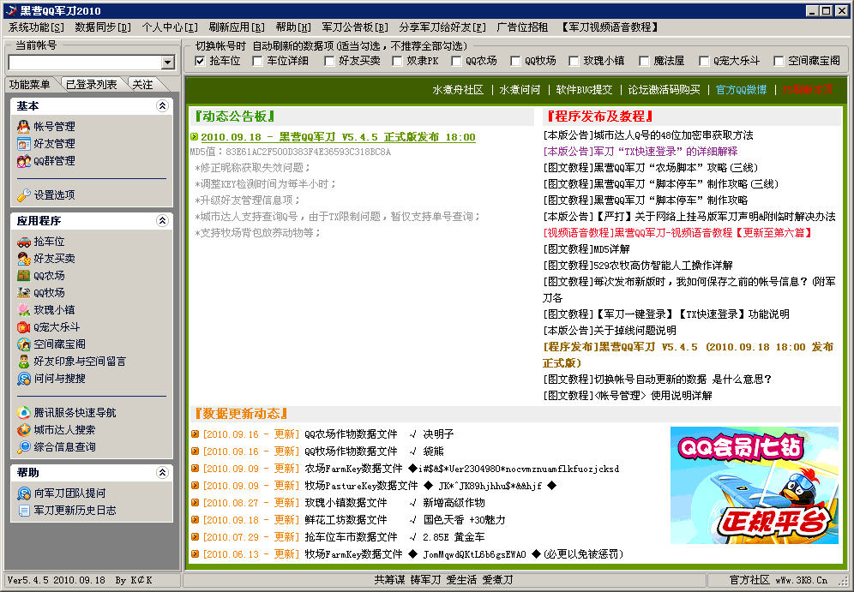Open the 论坛激活码购买 link

[x=664, y=90]
